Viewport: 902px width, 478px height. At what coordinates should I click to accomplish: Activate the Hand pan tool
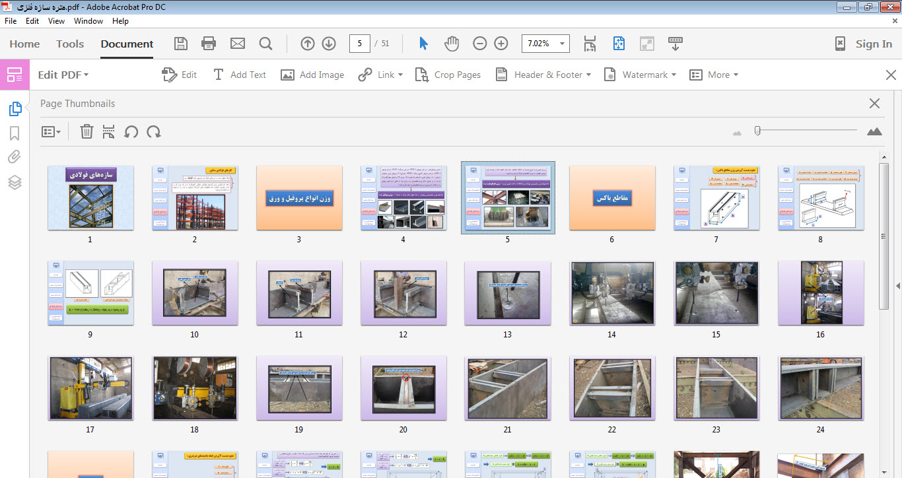452,44
